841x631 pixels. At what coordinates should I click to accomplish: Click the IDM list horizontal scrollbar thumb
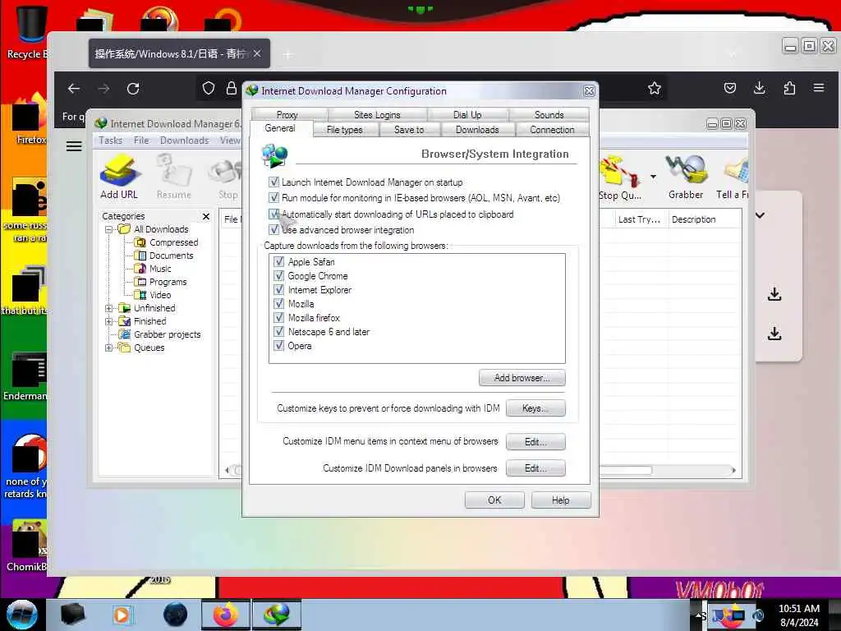click(625, 471)
